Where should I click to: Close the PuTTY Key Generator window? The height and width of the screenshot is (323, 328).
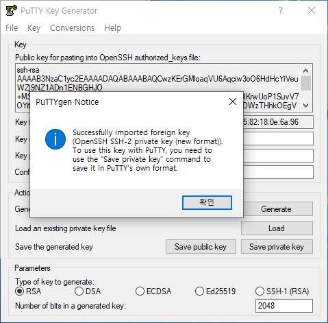[x=312, y=10]
